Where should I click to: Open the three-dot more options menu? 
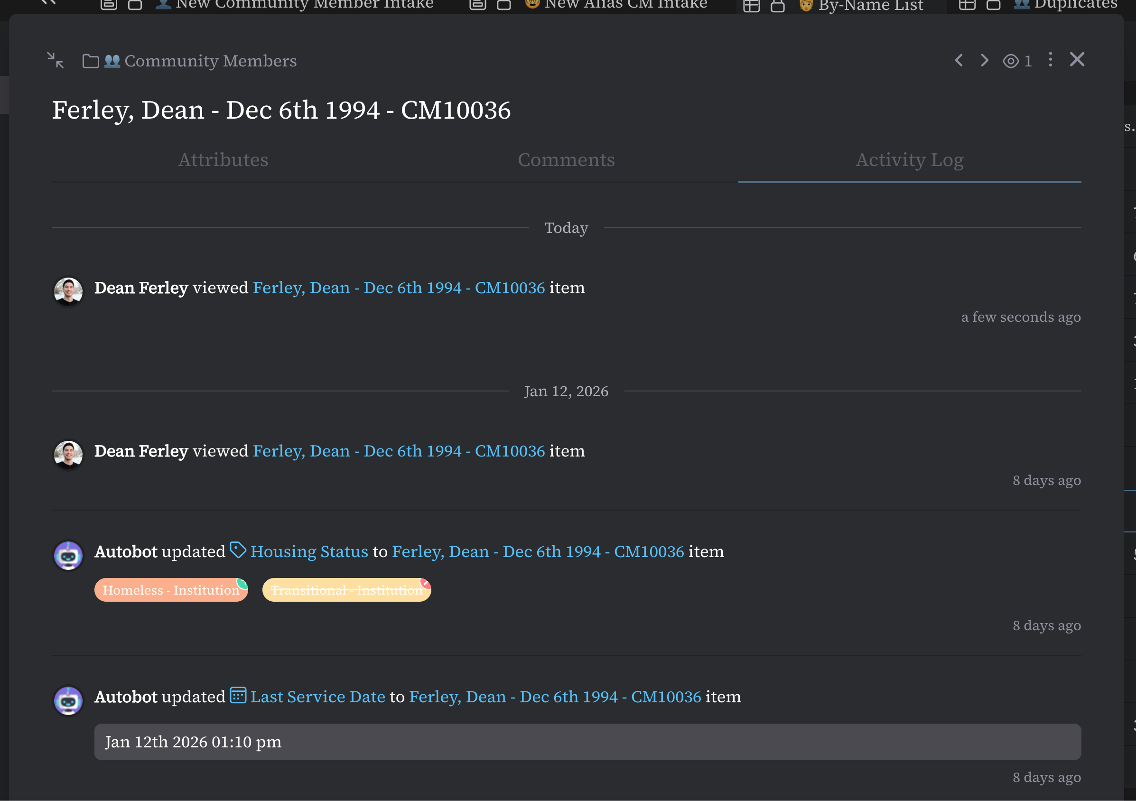tap(1051, 60)
